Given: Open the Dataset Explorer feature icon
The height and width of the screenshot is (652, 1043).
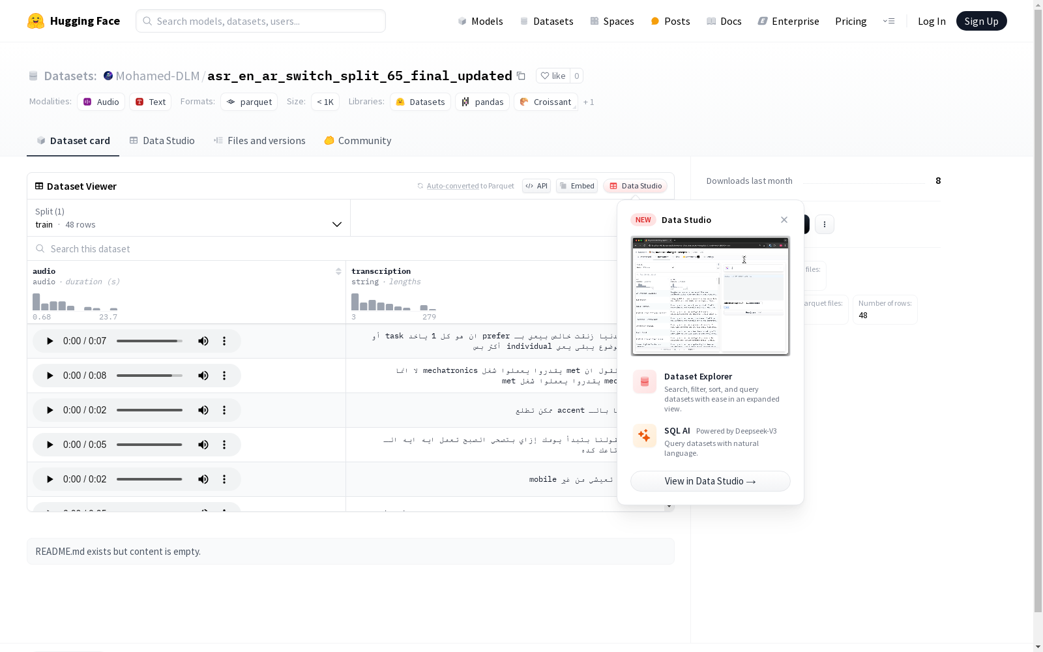Looking at the screenshot, I should [645, 381].
